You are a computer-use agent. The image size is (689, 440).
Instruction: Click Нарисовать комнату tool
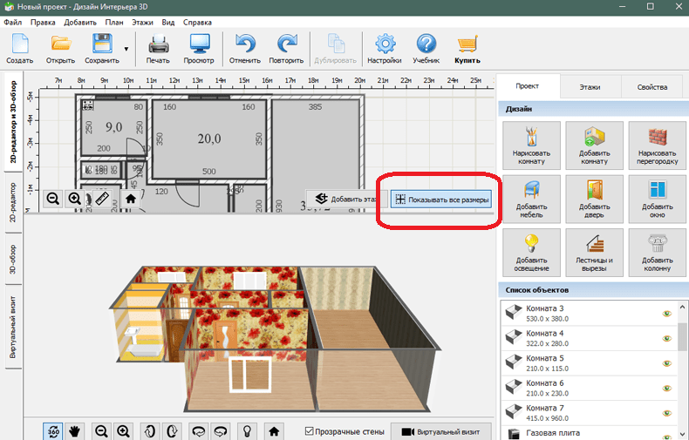coord(531,146)
